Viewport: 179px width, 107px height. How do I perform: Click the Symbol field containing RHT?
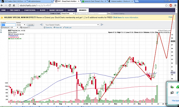point(8,25)
